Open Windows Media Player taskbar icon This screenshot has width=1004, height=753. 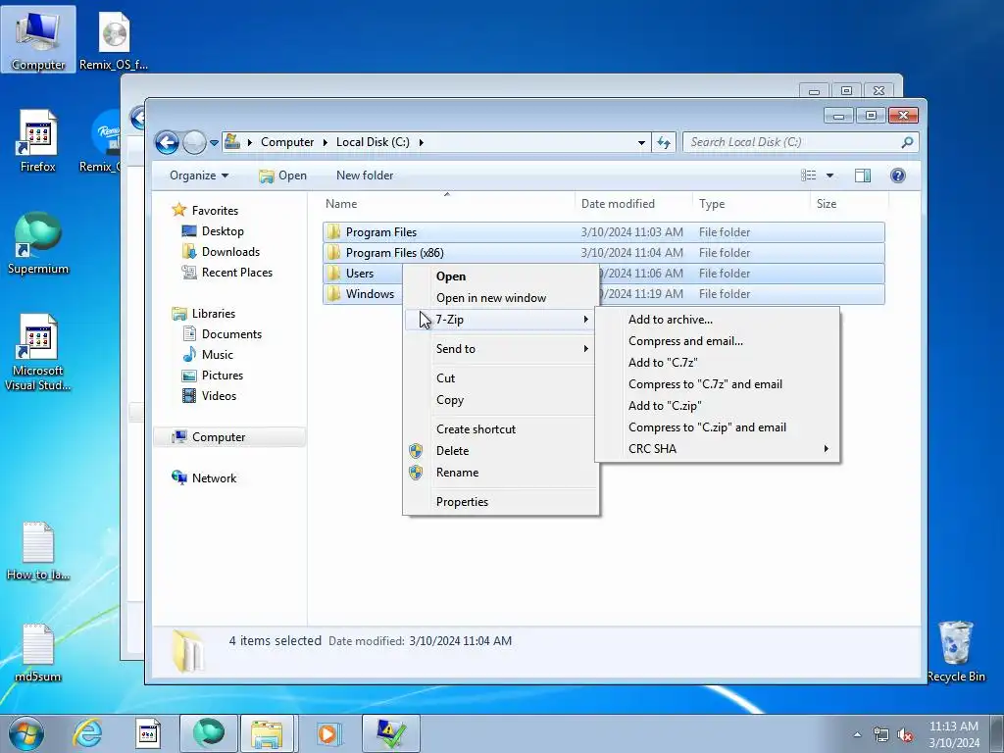click(329, 733)
